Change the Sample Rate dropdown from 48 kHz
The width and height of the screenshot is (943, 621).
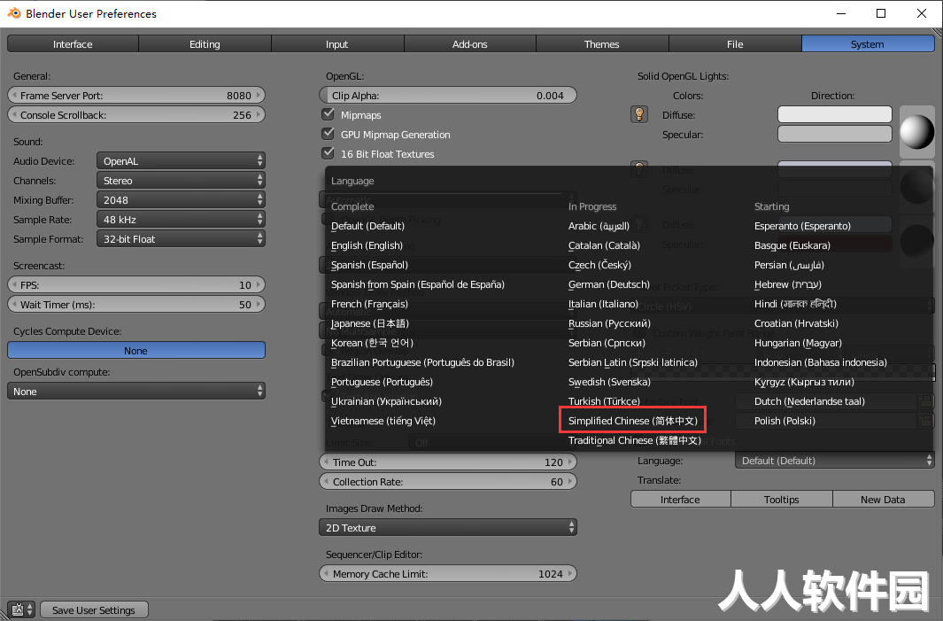coord(181,220)
